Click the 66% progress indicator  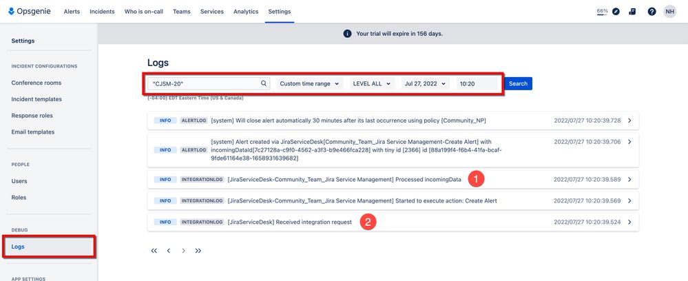(602, 12)
